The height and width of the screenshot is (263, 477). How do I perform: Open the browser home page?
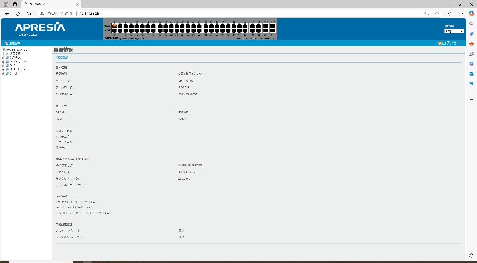pos(29,13)
